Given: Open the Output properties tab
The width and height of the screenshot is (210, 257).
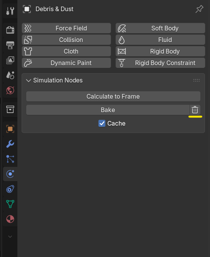Looking at the screenshot, I should click(x=10, y=45).
